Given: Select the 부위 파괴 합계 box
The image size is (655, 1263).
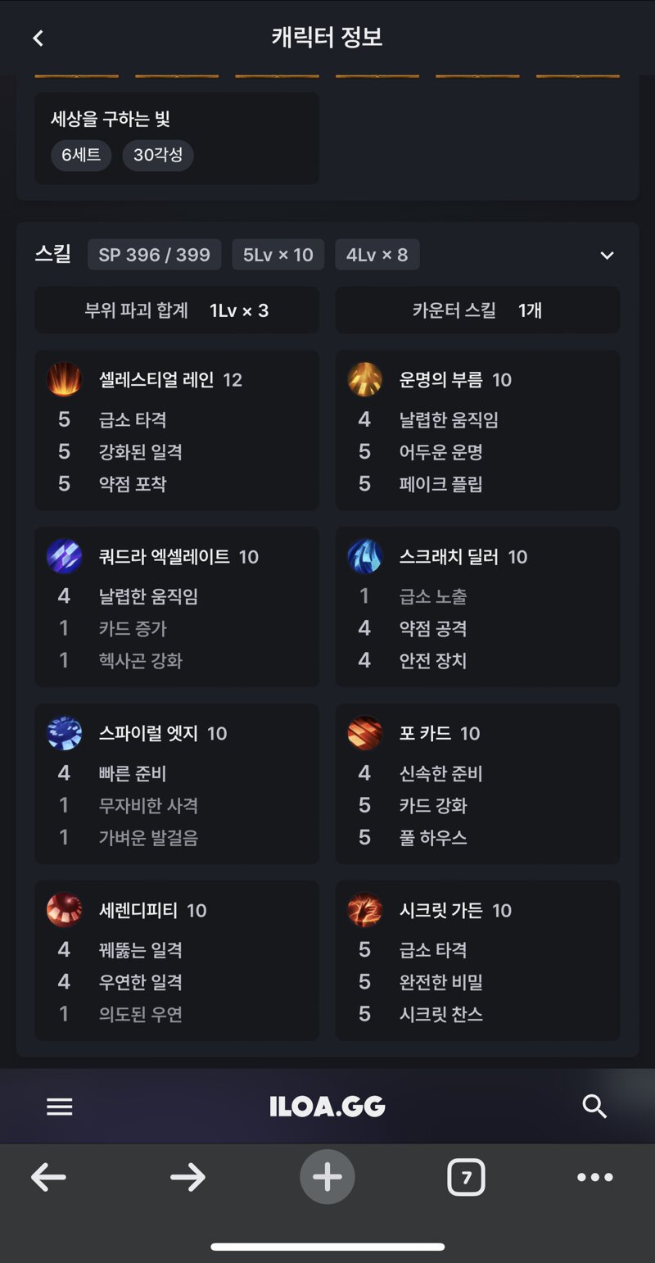Looking at the screenshot, I should click(x=177, y=310).
